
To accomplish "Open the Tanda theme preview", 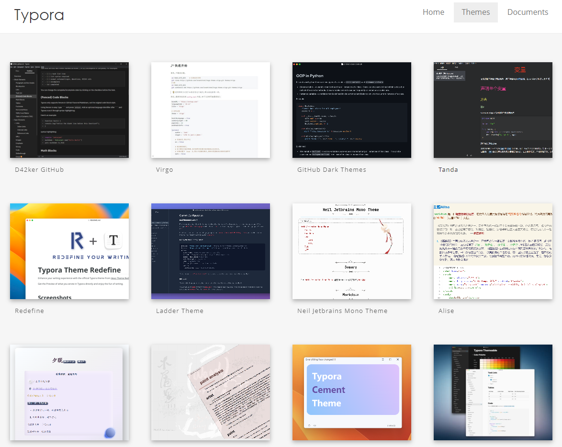I will [x=493, y=110].
